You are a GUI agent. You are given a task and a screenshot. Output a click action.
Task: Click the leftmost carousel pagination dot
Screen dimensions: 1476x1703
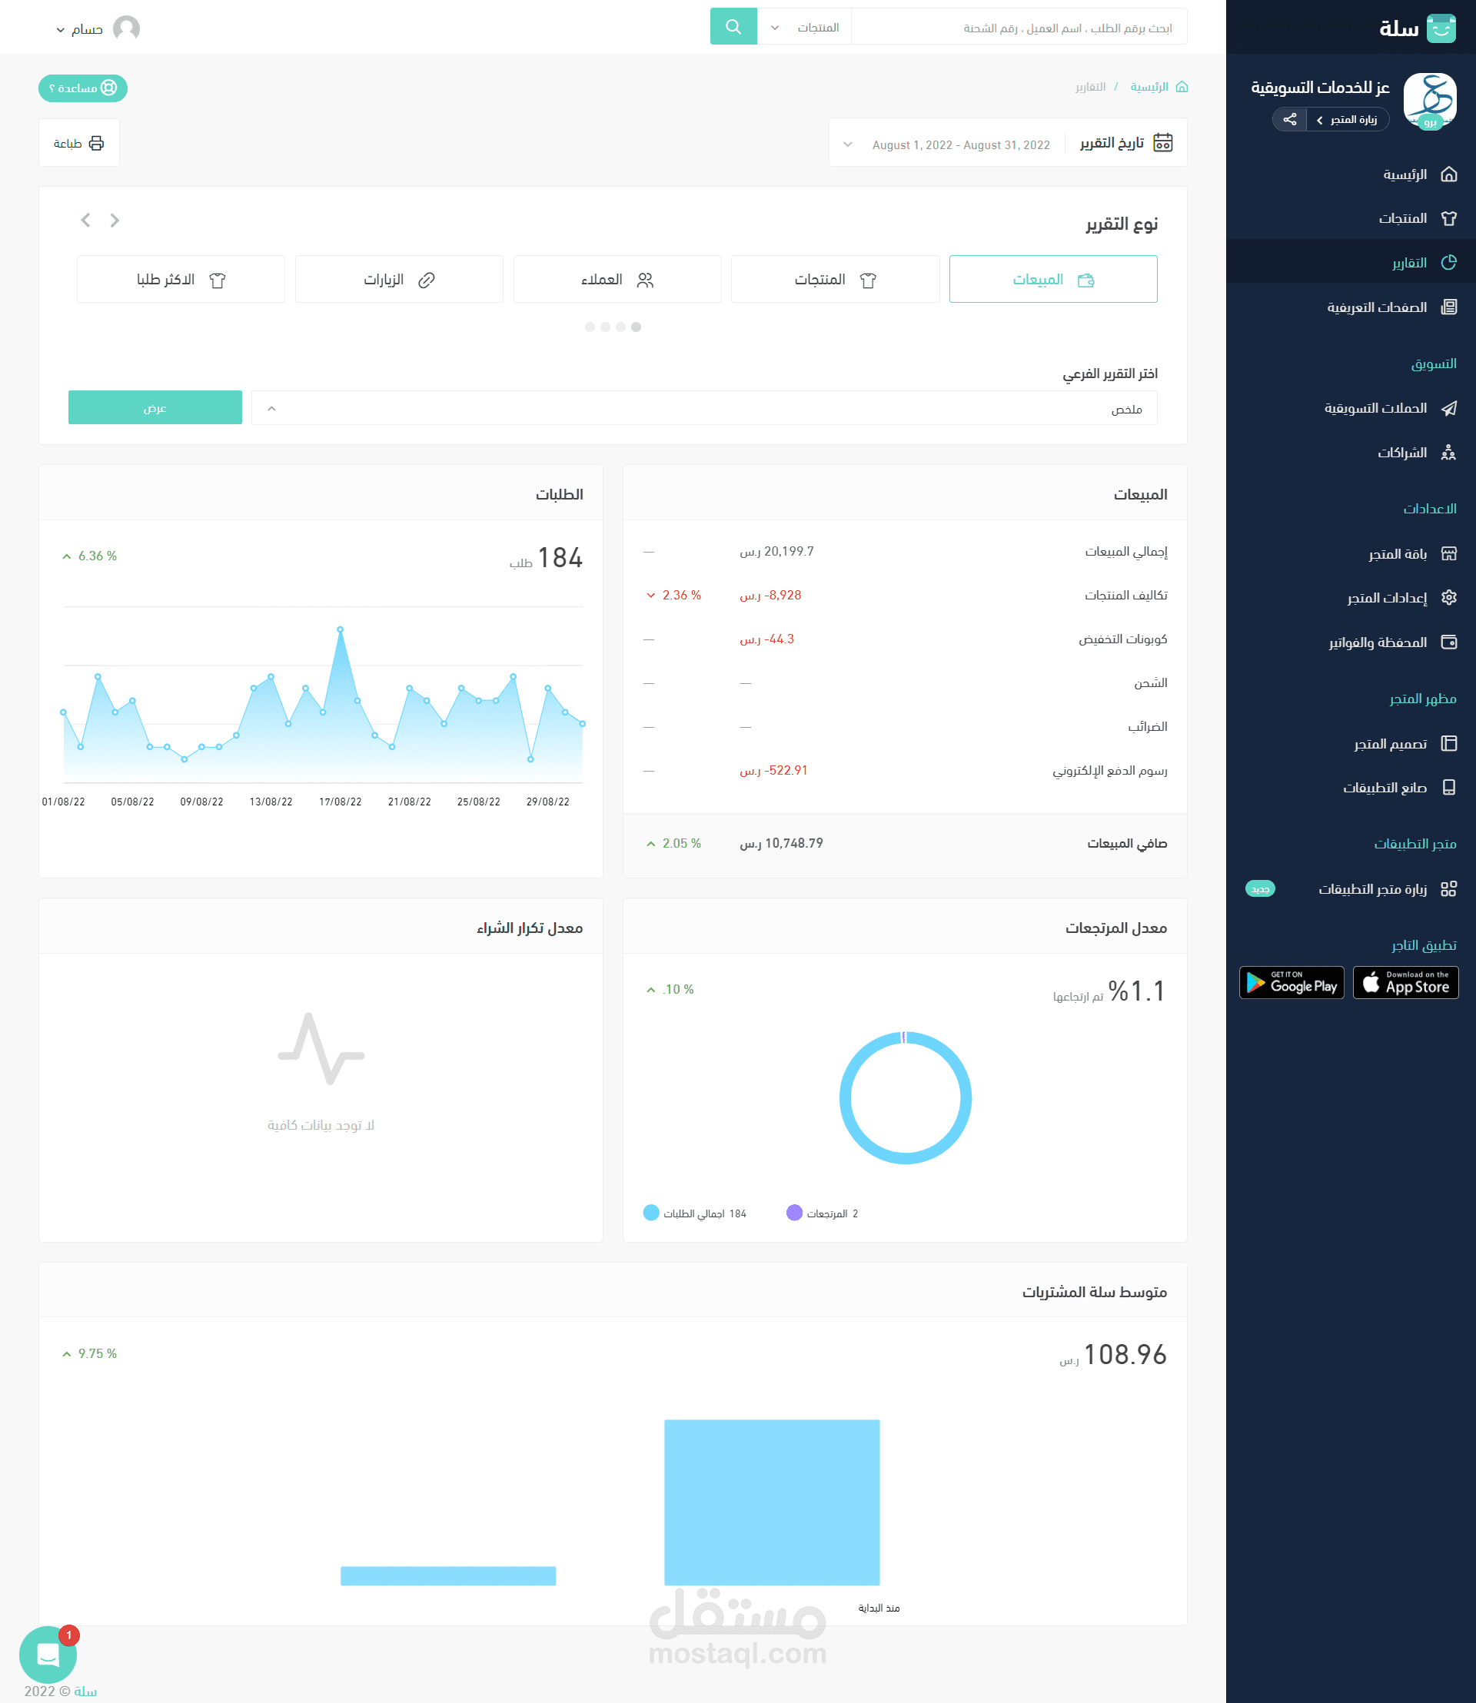590,327
